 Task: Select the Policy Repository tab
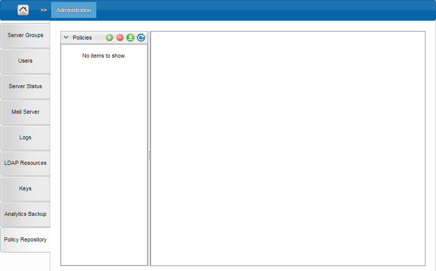point(25,239)
